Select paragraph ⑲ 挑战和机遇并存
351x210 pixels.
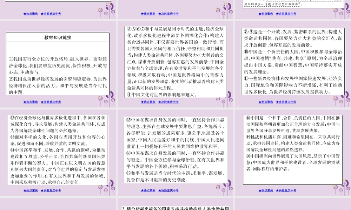tap(293, 143)
